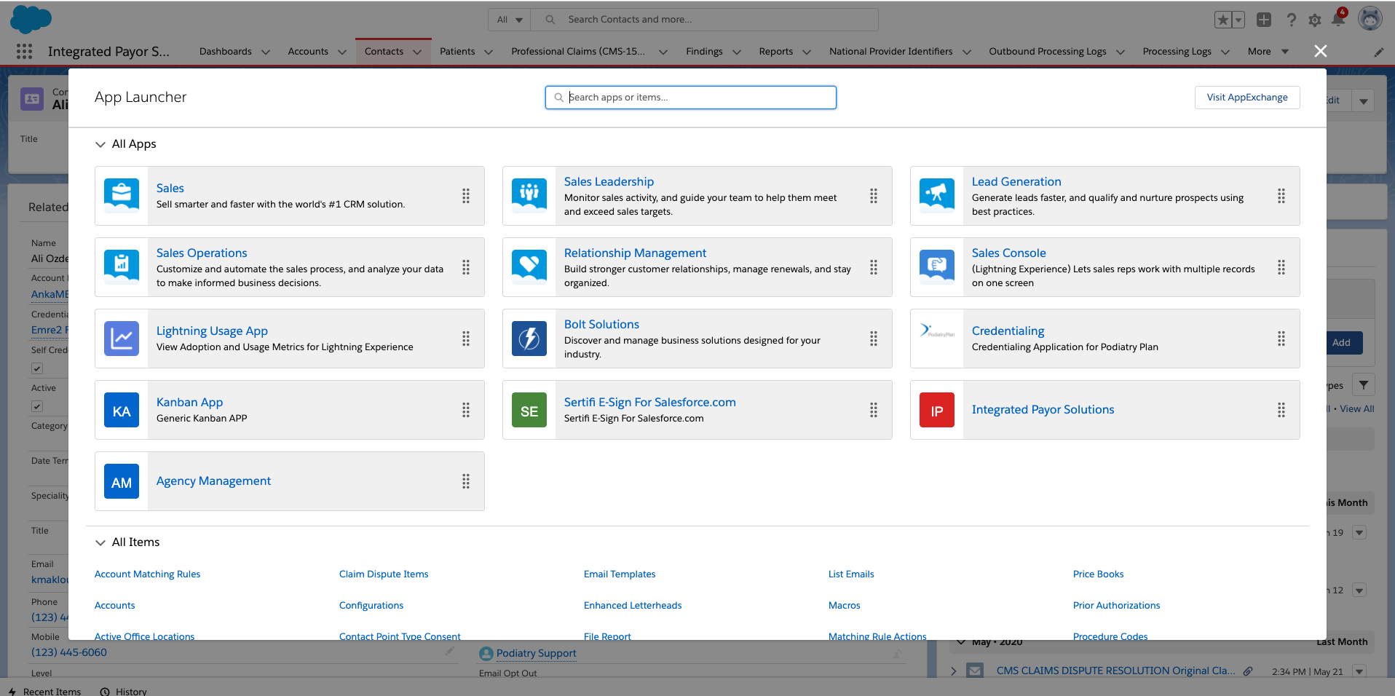The height and width of the screenshot is (696, 1395).
Task: Open the Outbound Processing Logs tab
Action: click(1047, 51)
